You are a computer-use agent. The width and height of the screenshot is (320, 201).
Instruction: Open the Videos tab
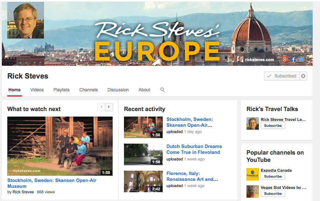(x=37, y=90)
